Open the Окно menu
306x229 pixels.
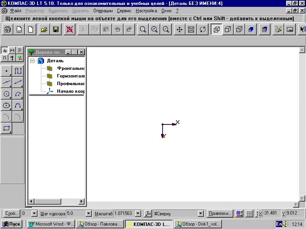[x=166, y=11]
